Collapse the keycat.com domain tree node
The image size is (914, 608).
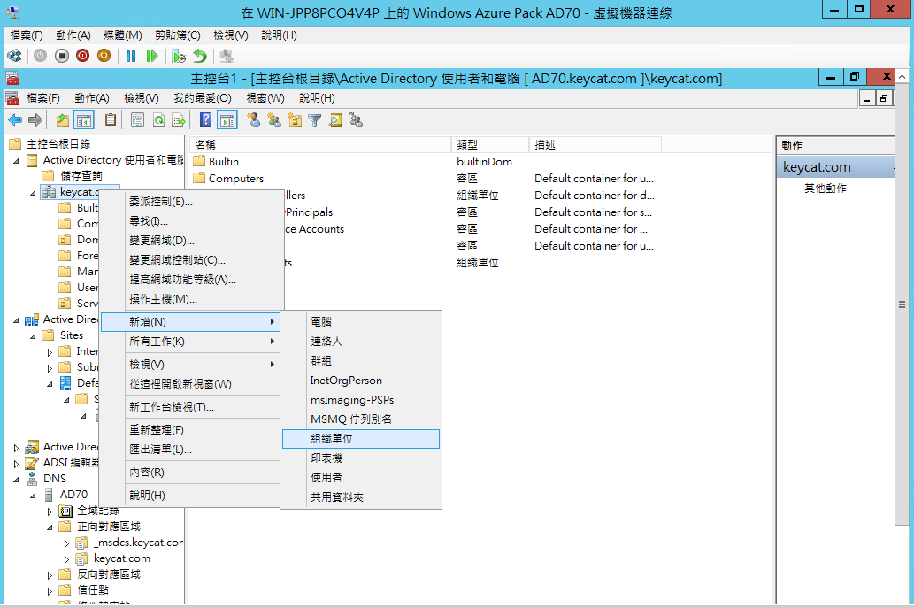(33, 193)
